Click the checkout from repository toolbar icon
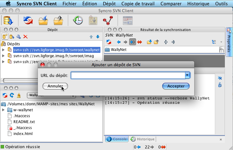The image size is (233, 150). click(8, 20)
